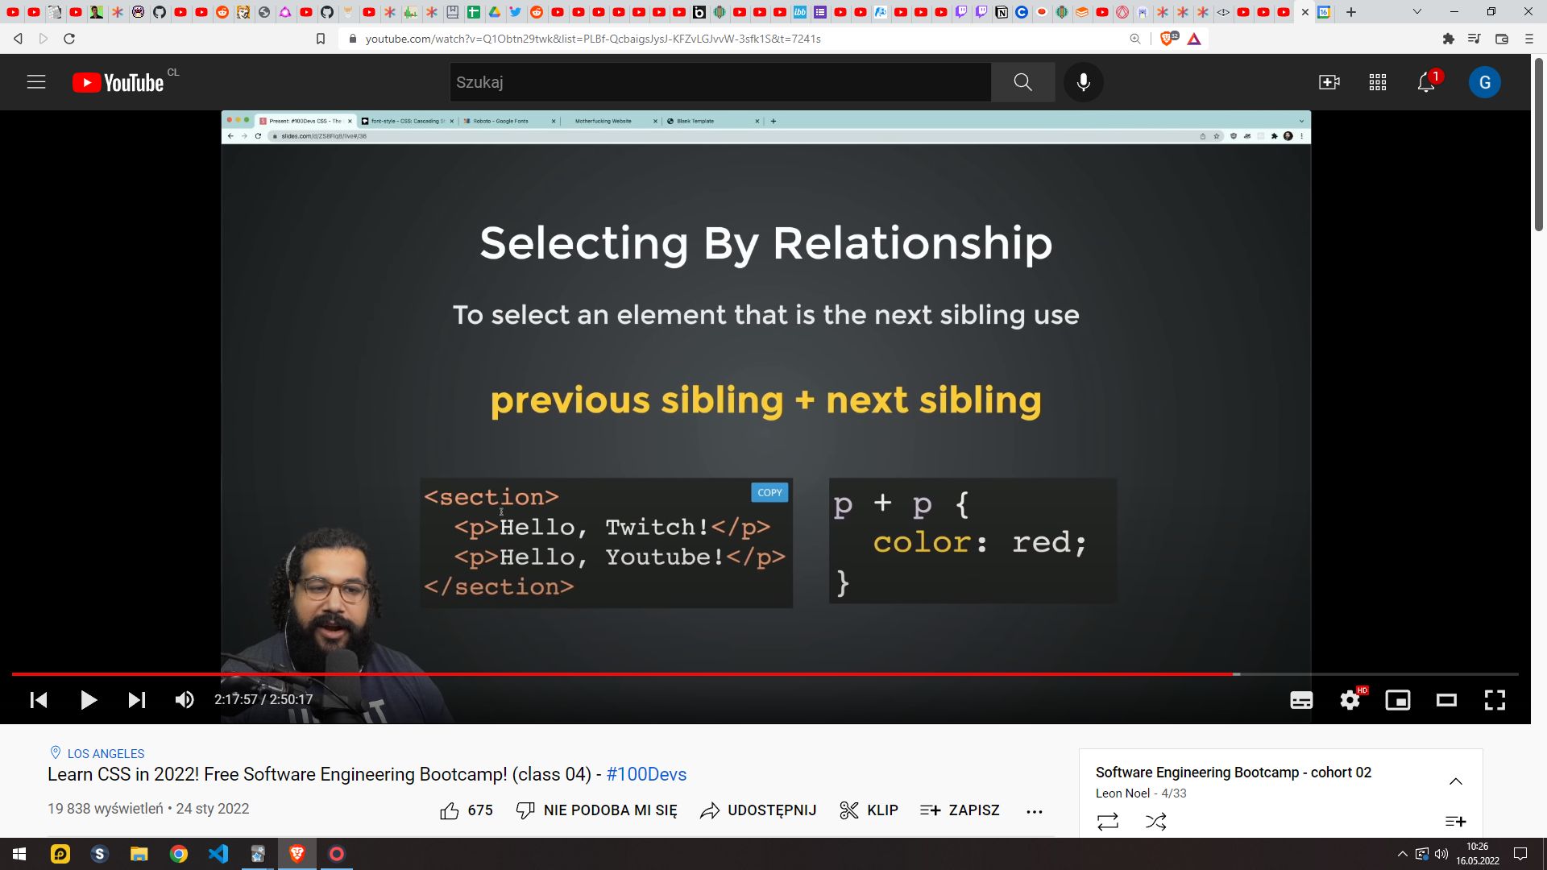Open the Create video camera icon
Image resolution: width=1547 pixels, height=870 pixels.
1329,82
